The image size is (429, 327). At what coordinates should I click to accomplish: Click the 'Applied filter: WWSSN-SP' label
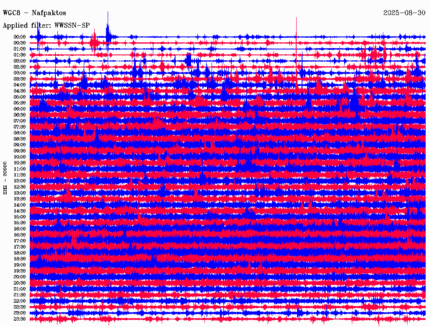point(46,26)
